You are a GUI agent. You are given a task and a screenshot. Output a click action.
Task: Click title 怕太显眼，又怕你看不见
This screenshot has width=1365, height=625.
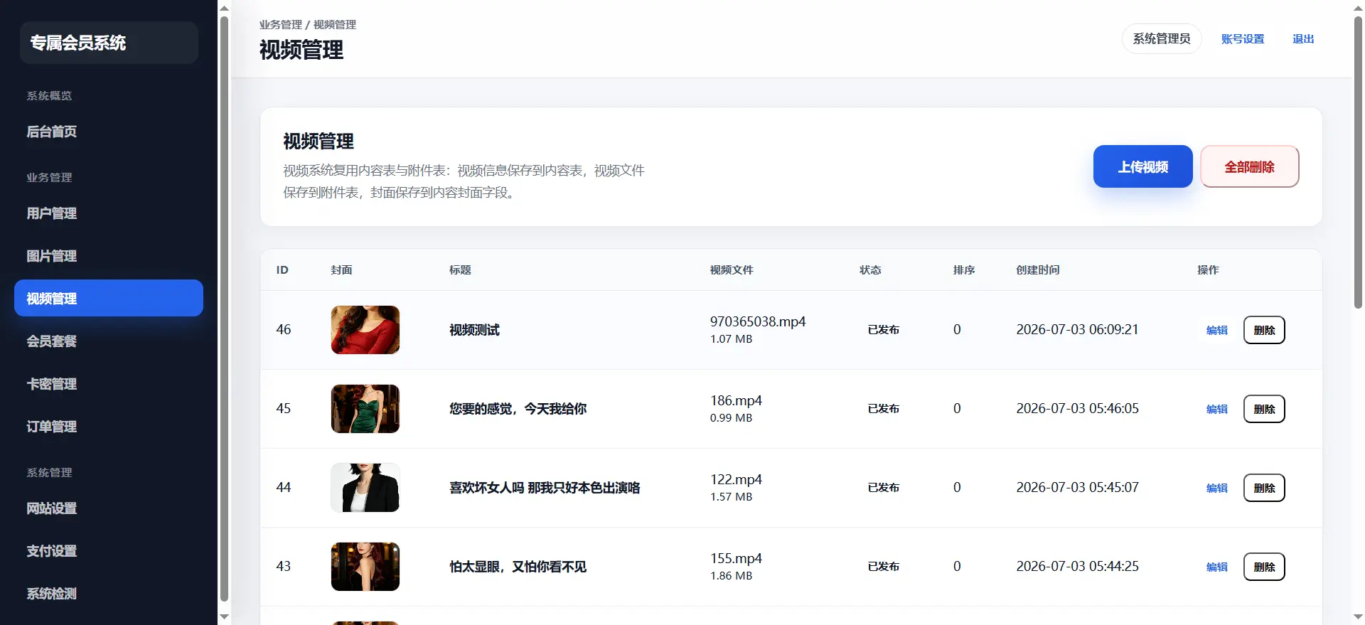click(x=518, y=567)
